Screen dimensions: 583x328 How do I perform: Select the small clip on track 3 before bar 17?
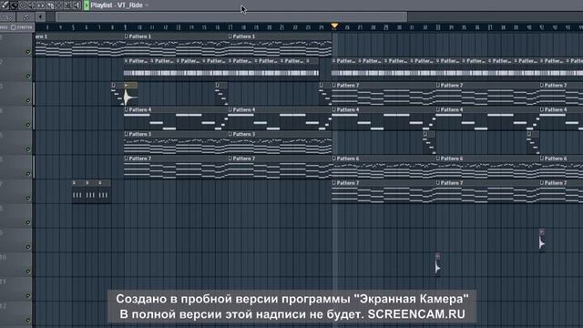(220, 94)
